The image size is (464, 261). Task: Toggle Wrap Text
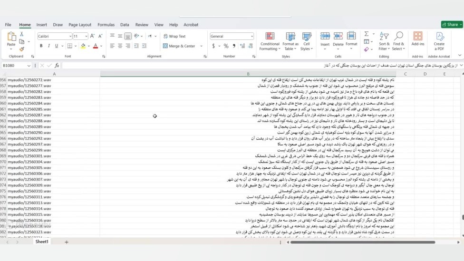click(174, 36)
